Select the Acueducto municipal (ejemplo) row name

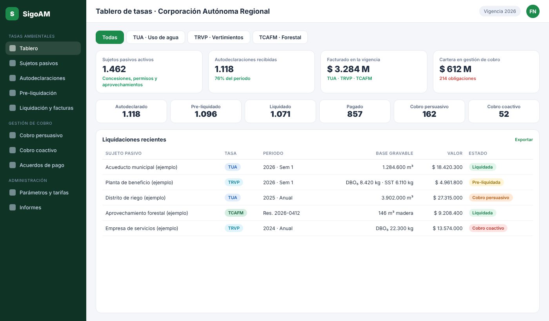coord(142,167)
